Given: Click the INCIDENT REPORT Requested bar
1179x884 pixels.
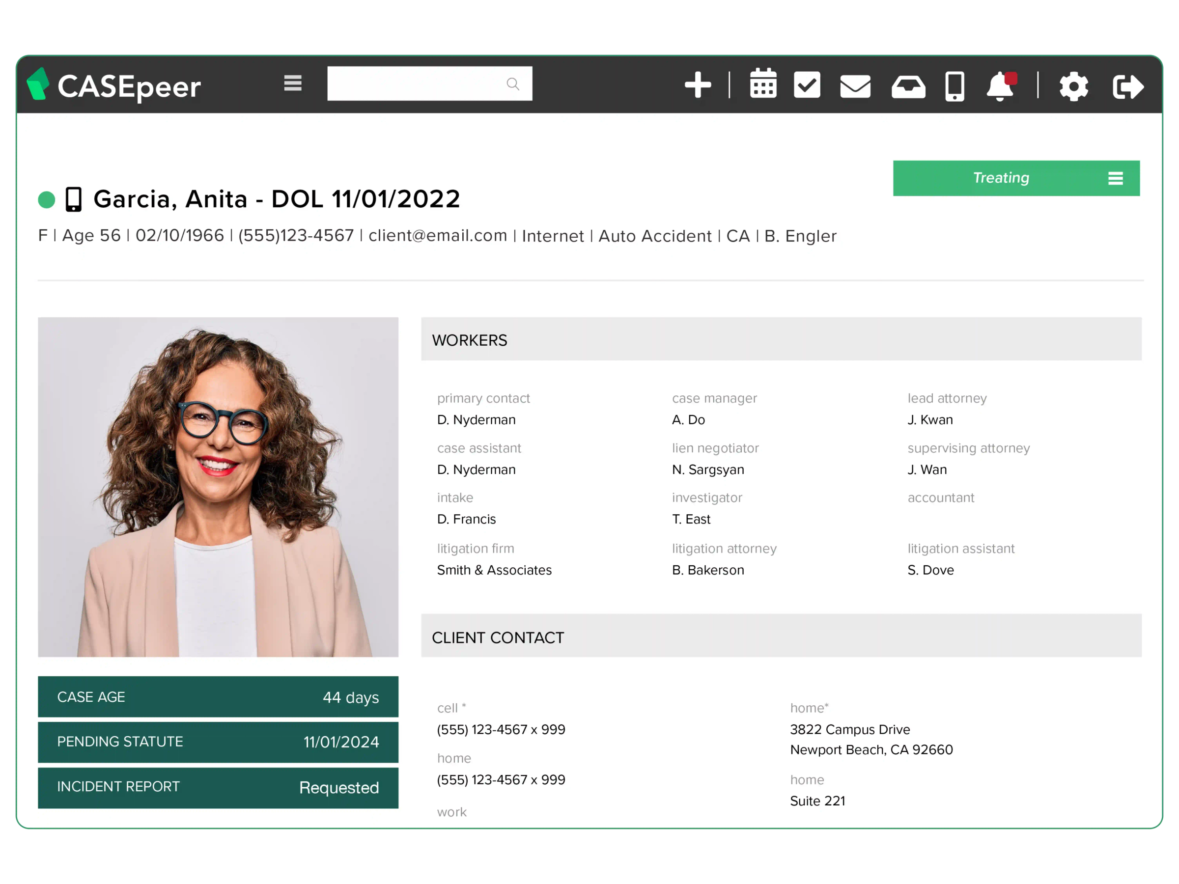Looking at the screenshot, I should pos(218,788).
